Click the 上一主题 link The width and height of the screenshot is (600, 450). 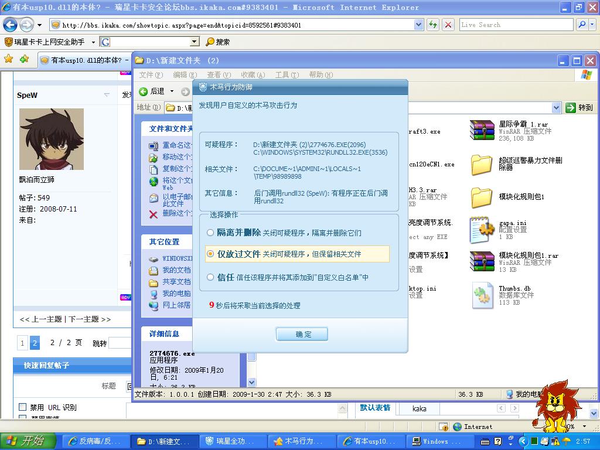click(x=47, y=319)
